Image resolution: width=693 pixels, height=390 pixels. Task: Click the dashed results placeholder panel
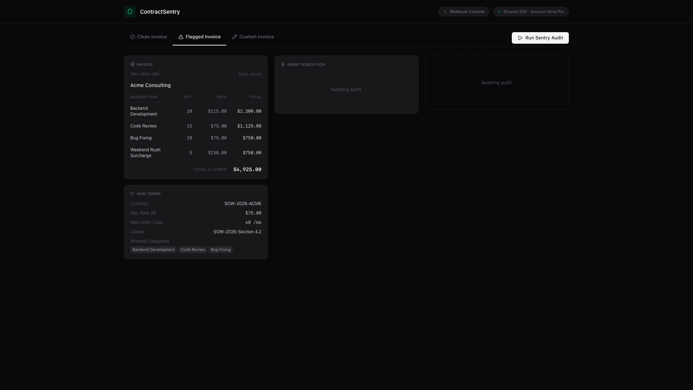[x=497, y=83]
